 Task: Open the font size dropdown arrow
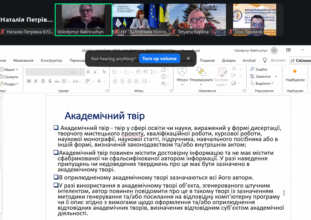pyautogui.click(x=82, y=72)
